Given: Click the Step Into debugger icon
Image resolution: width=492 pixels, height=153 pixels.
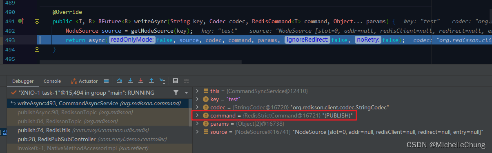Looking at the screenshot, I should 130,81.
